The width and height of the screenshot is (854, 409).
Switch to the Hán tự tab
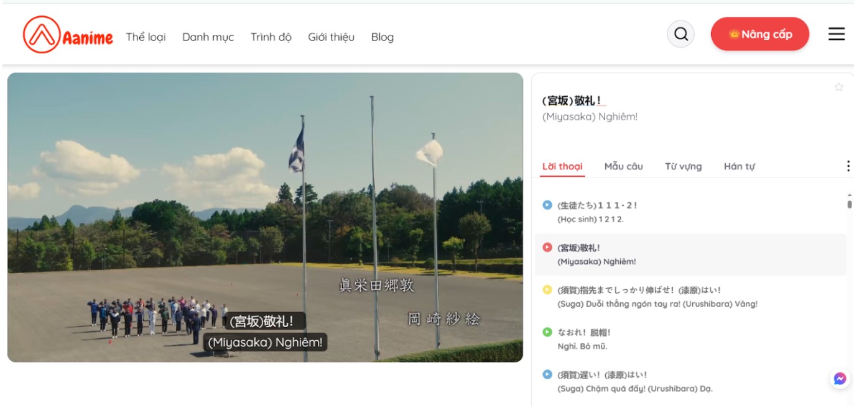(x=739, y=166)
